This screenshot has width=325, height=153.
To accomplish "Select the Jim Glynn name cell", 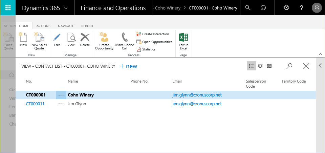I will 77,104.
